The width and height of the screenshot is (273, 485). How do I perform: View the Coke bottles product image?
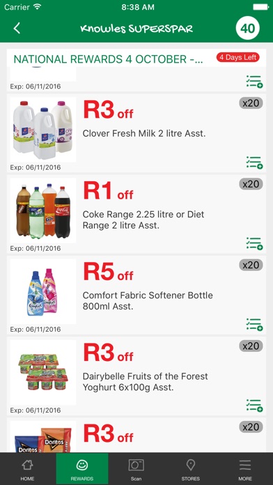[x=43, y=210]
